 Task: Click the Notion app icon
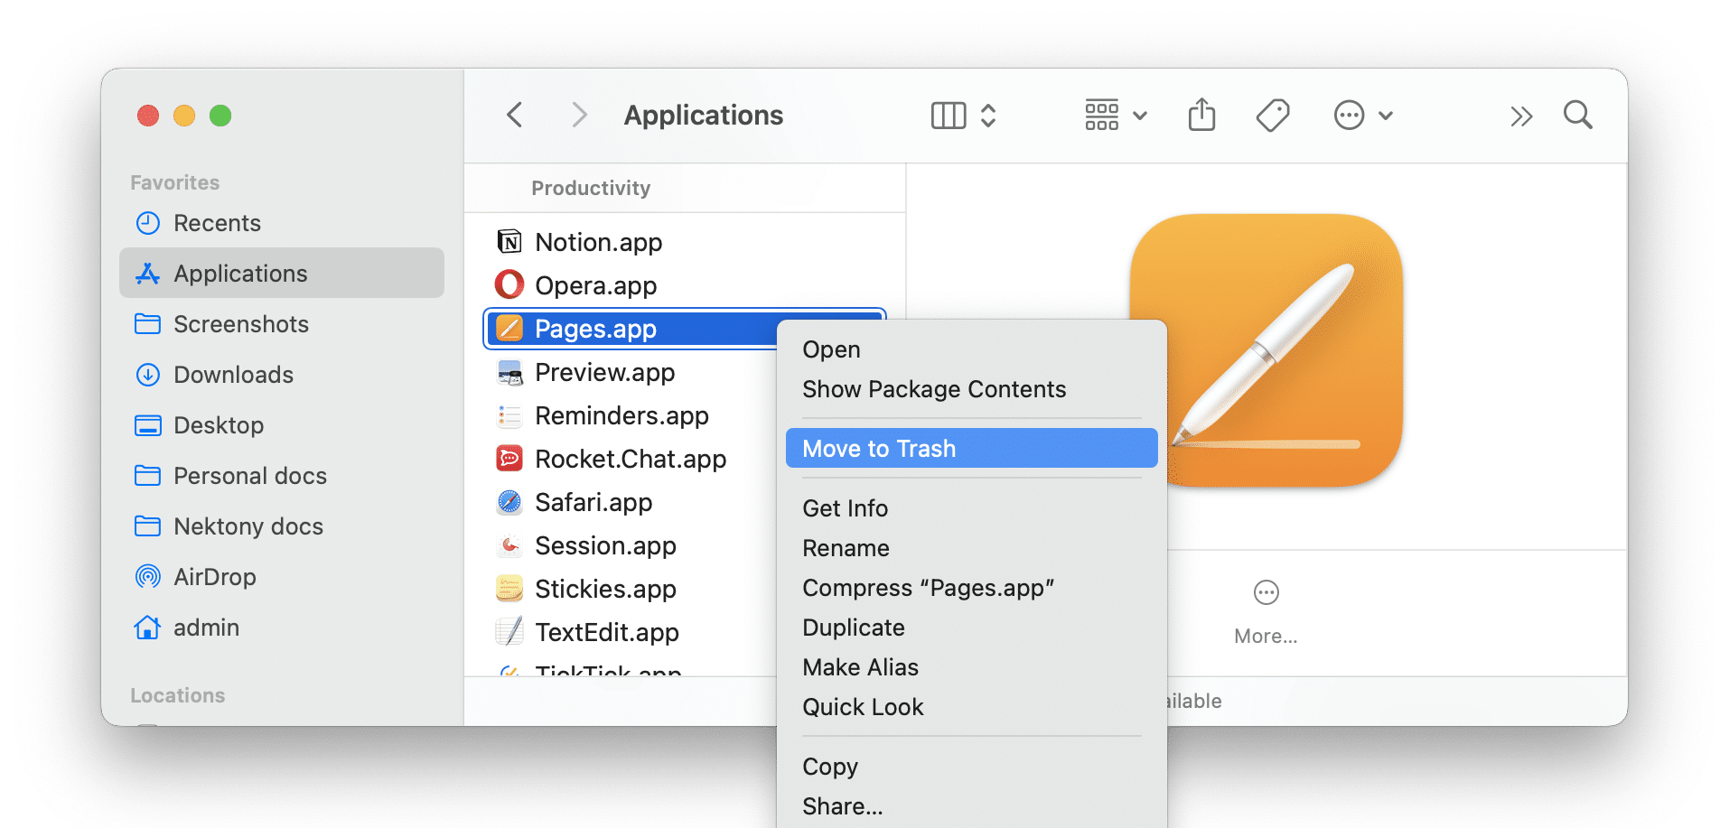click(x=509, y=241)
